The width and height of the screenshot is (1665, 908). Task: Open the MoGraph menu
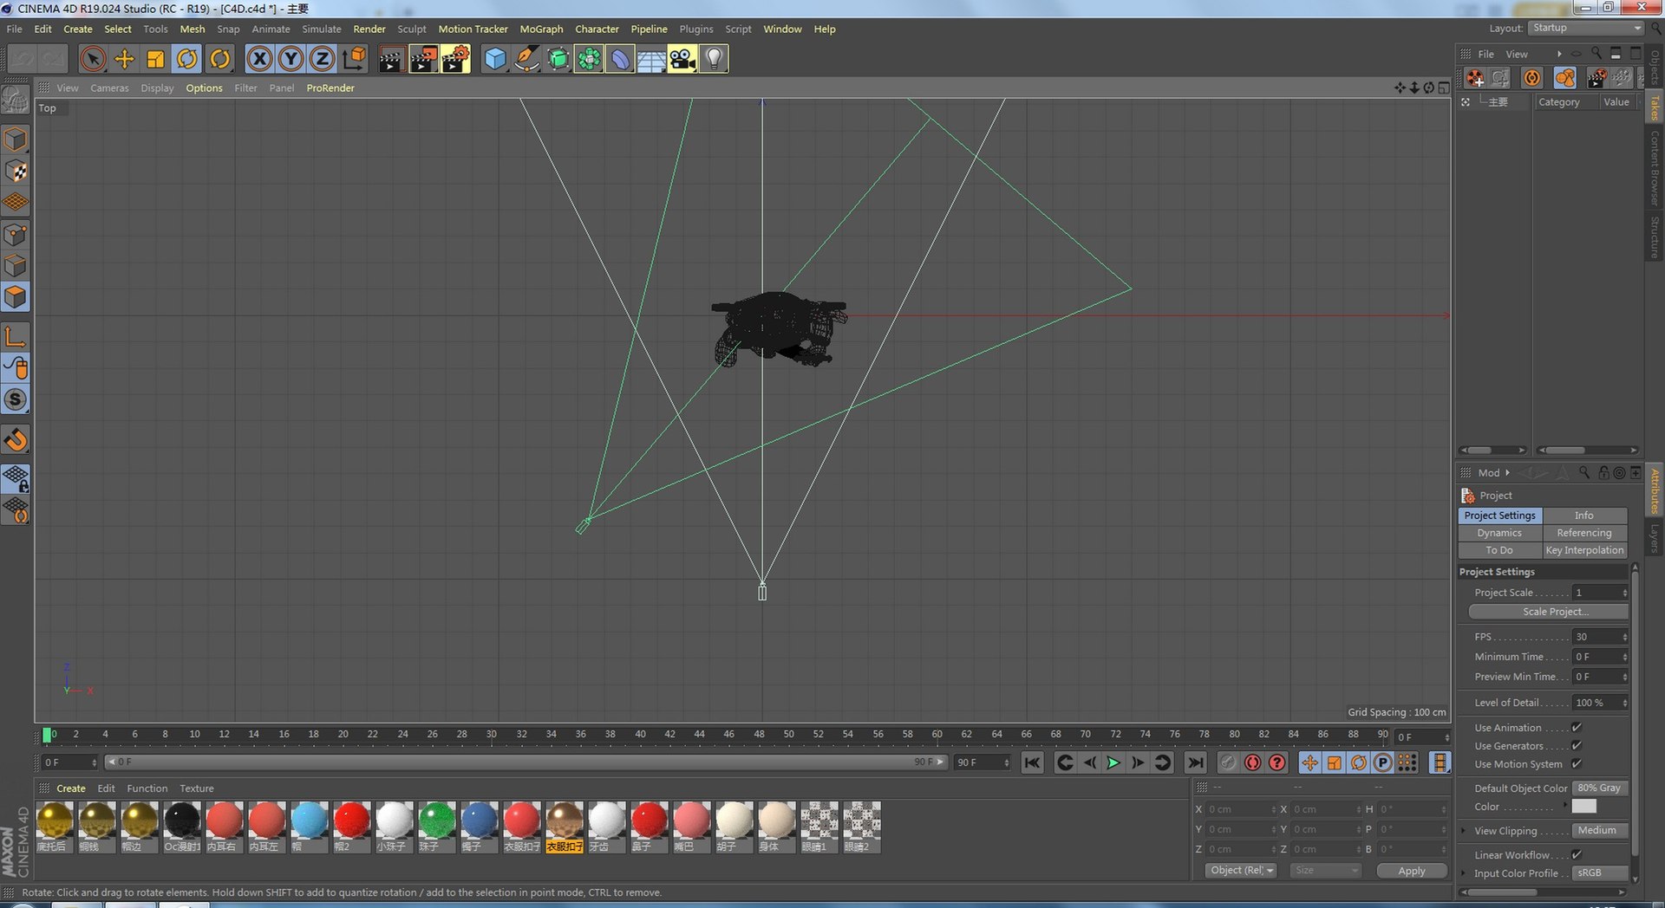541,29
